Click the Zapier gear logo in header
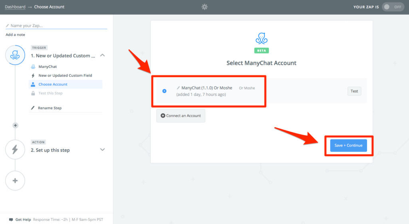 tap(204, 7)
